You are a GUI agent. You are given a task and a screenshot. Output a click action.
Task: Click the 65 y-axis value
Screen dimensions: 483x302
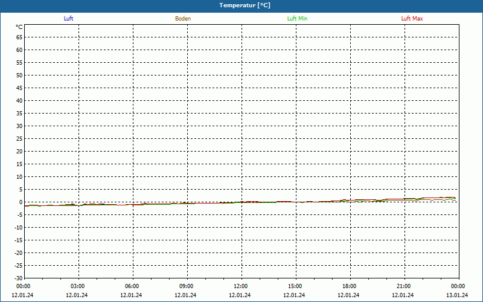tap(19, 37)
